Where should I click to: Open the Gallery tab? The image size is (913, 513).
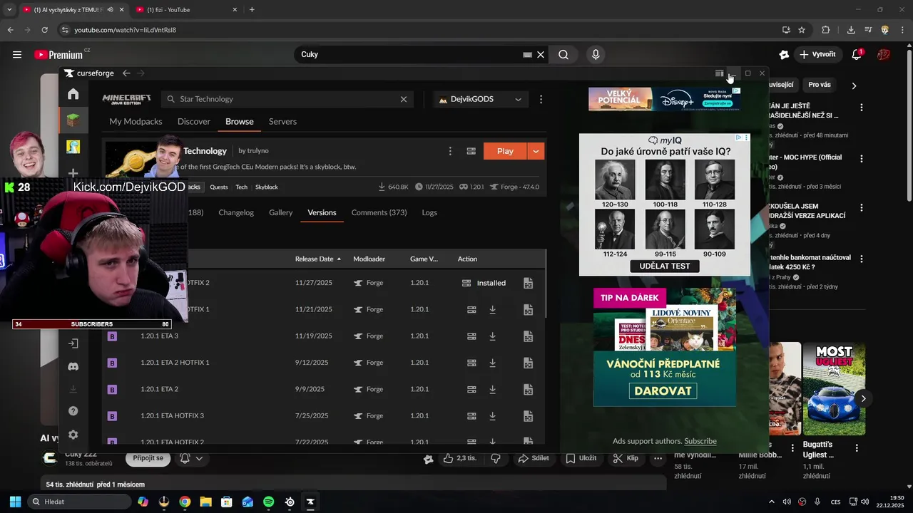coord(281,212)
